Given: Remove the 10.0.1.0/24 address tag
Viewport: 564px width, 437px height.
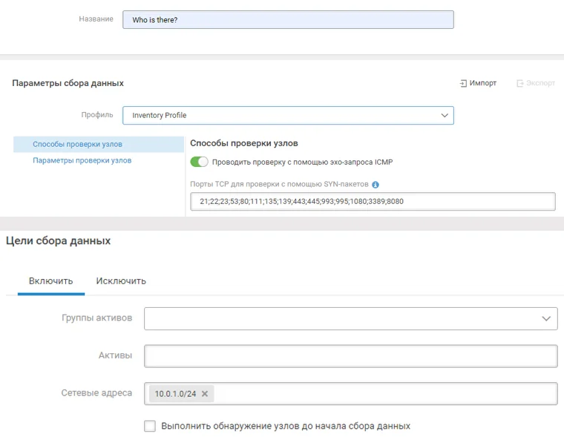Looking at the screenshot, I should click(205, 394).
